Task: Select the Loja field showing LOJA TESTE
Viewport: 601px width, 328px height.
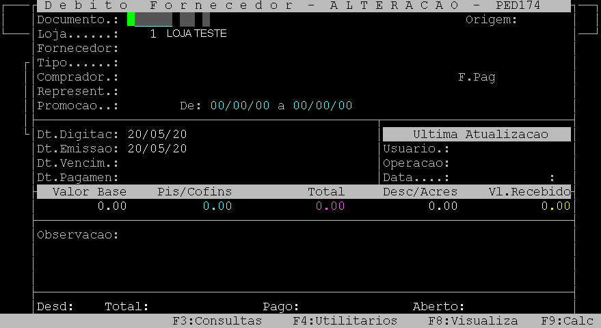Action: tap(189, 33)
